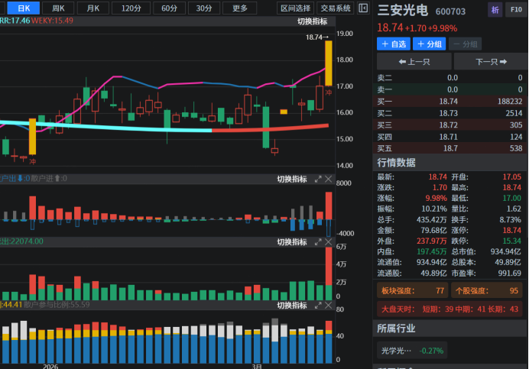Maximize the volume indicator panel
The height and width of the screenshot is (369, 529).
(318, 242)
